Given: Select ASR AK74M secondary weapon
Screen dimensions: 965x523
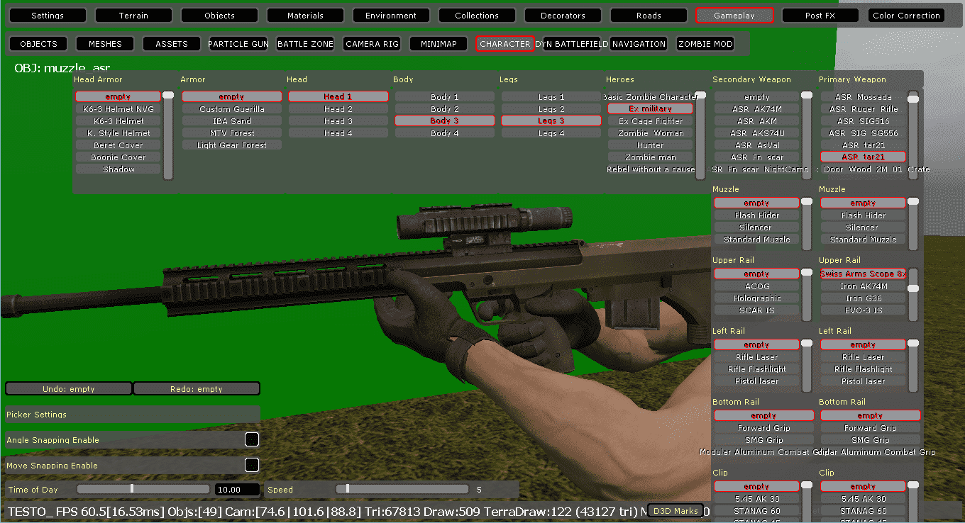Looking at the screenshot, I should coord(757,109).
